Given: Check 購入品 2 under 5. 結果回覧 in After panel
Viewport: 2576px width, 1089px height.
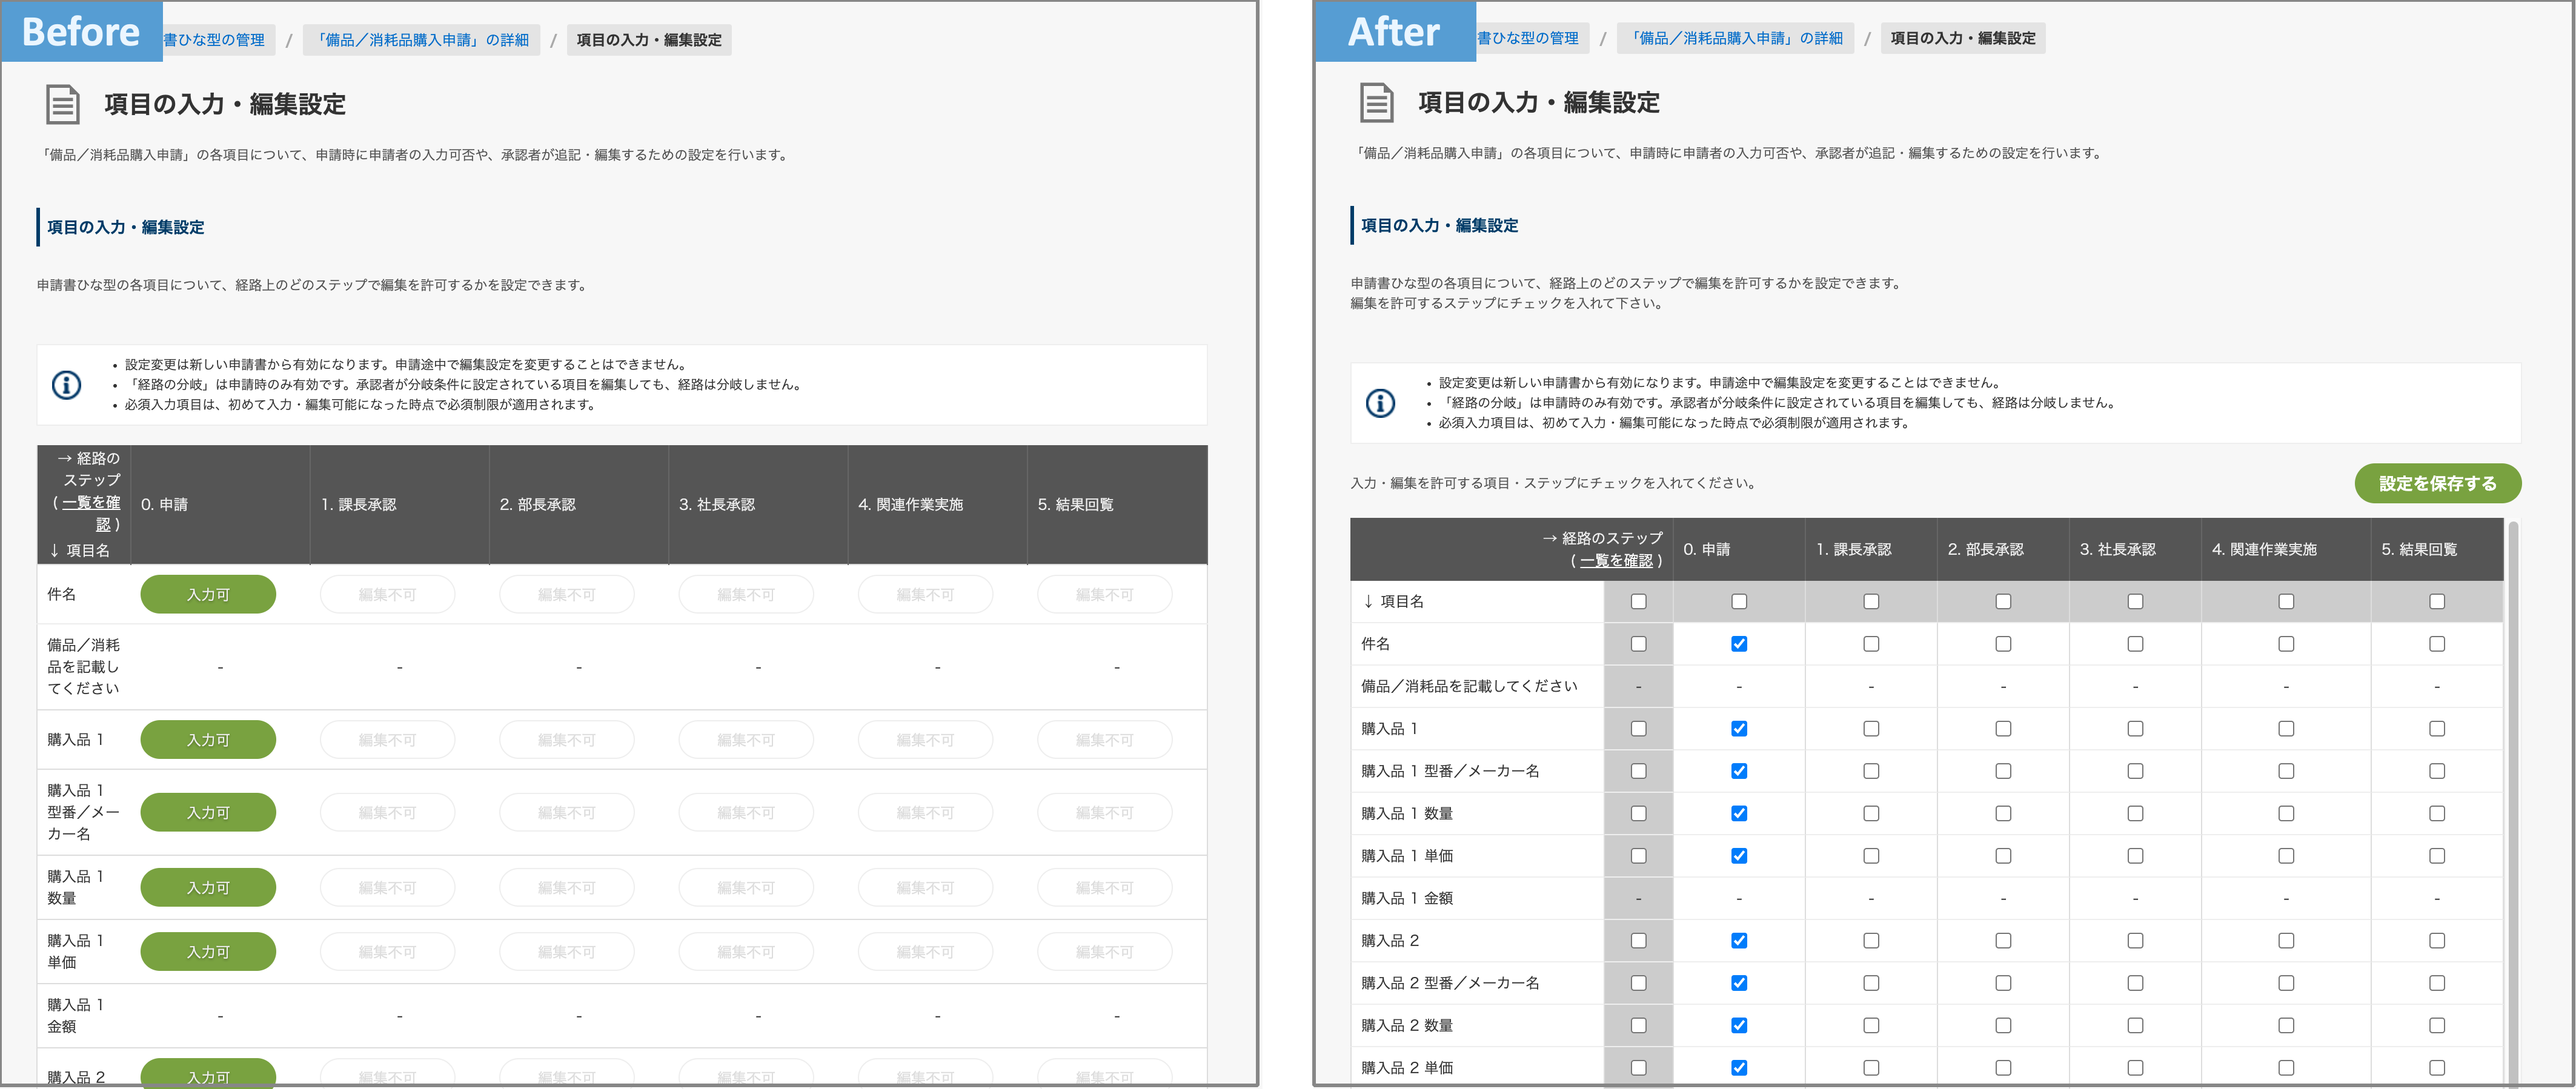Looking at the screenshot, I should click(2437, 941).
